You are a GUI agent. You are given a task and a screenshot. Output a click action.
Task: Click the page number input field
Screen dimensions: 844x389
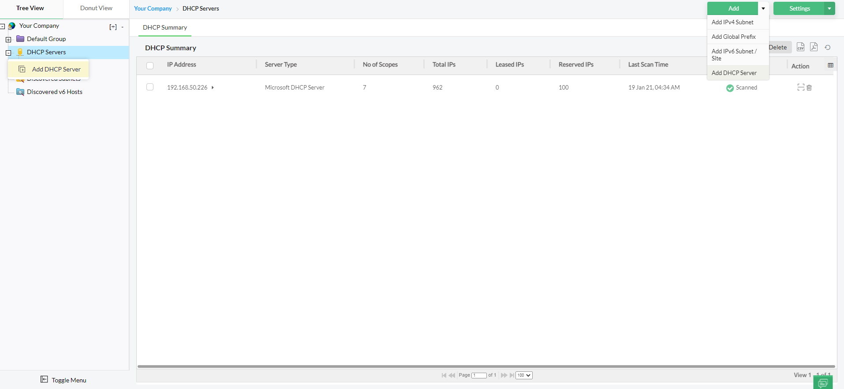click(x=479, y=375)
